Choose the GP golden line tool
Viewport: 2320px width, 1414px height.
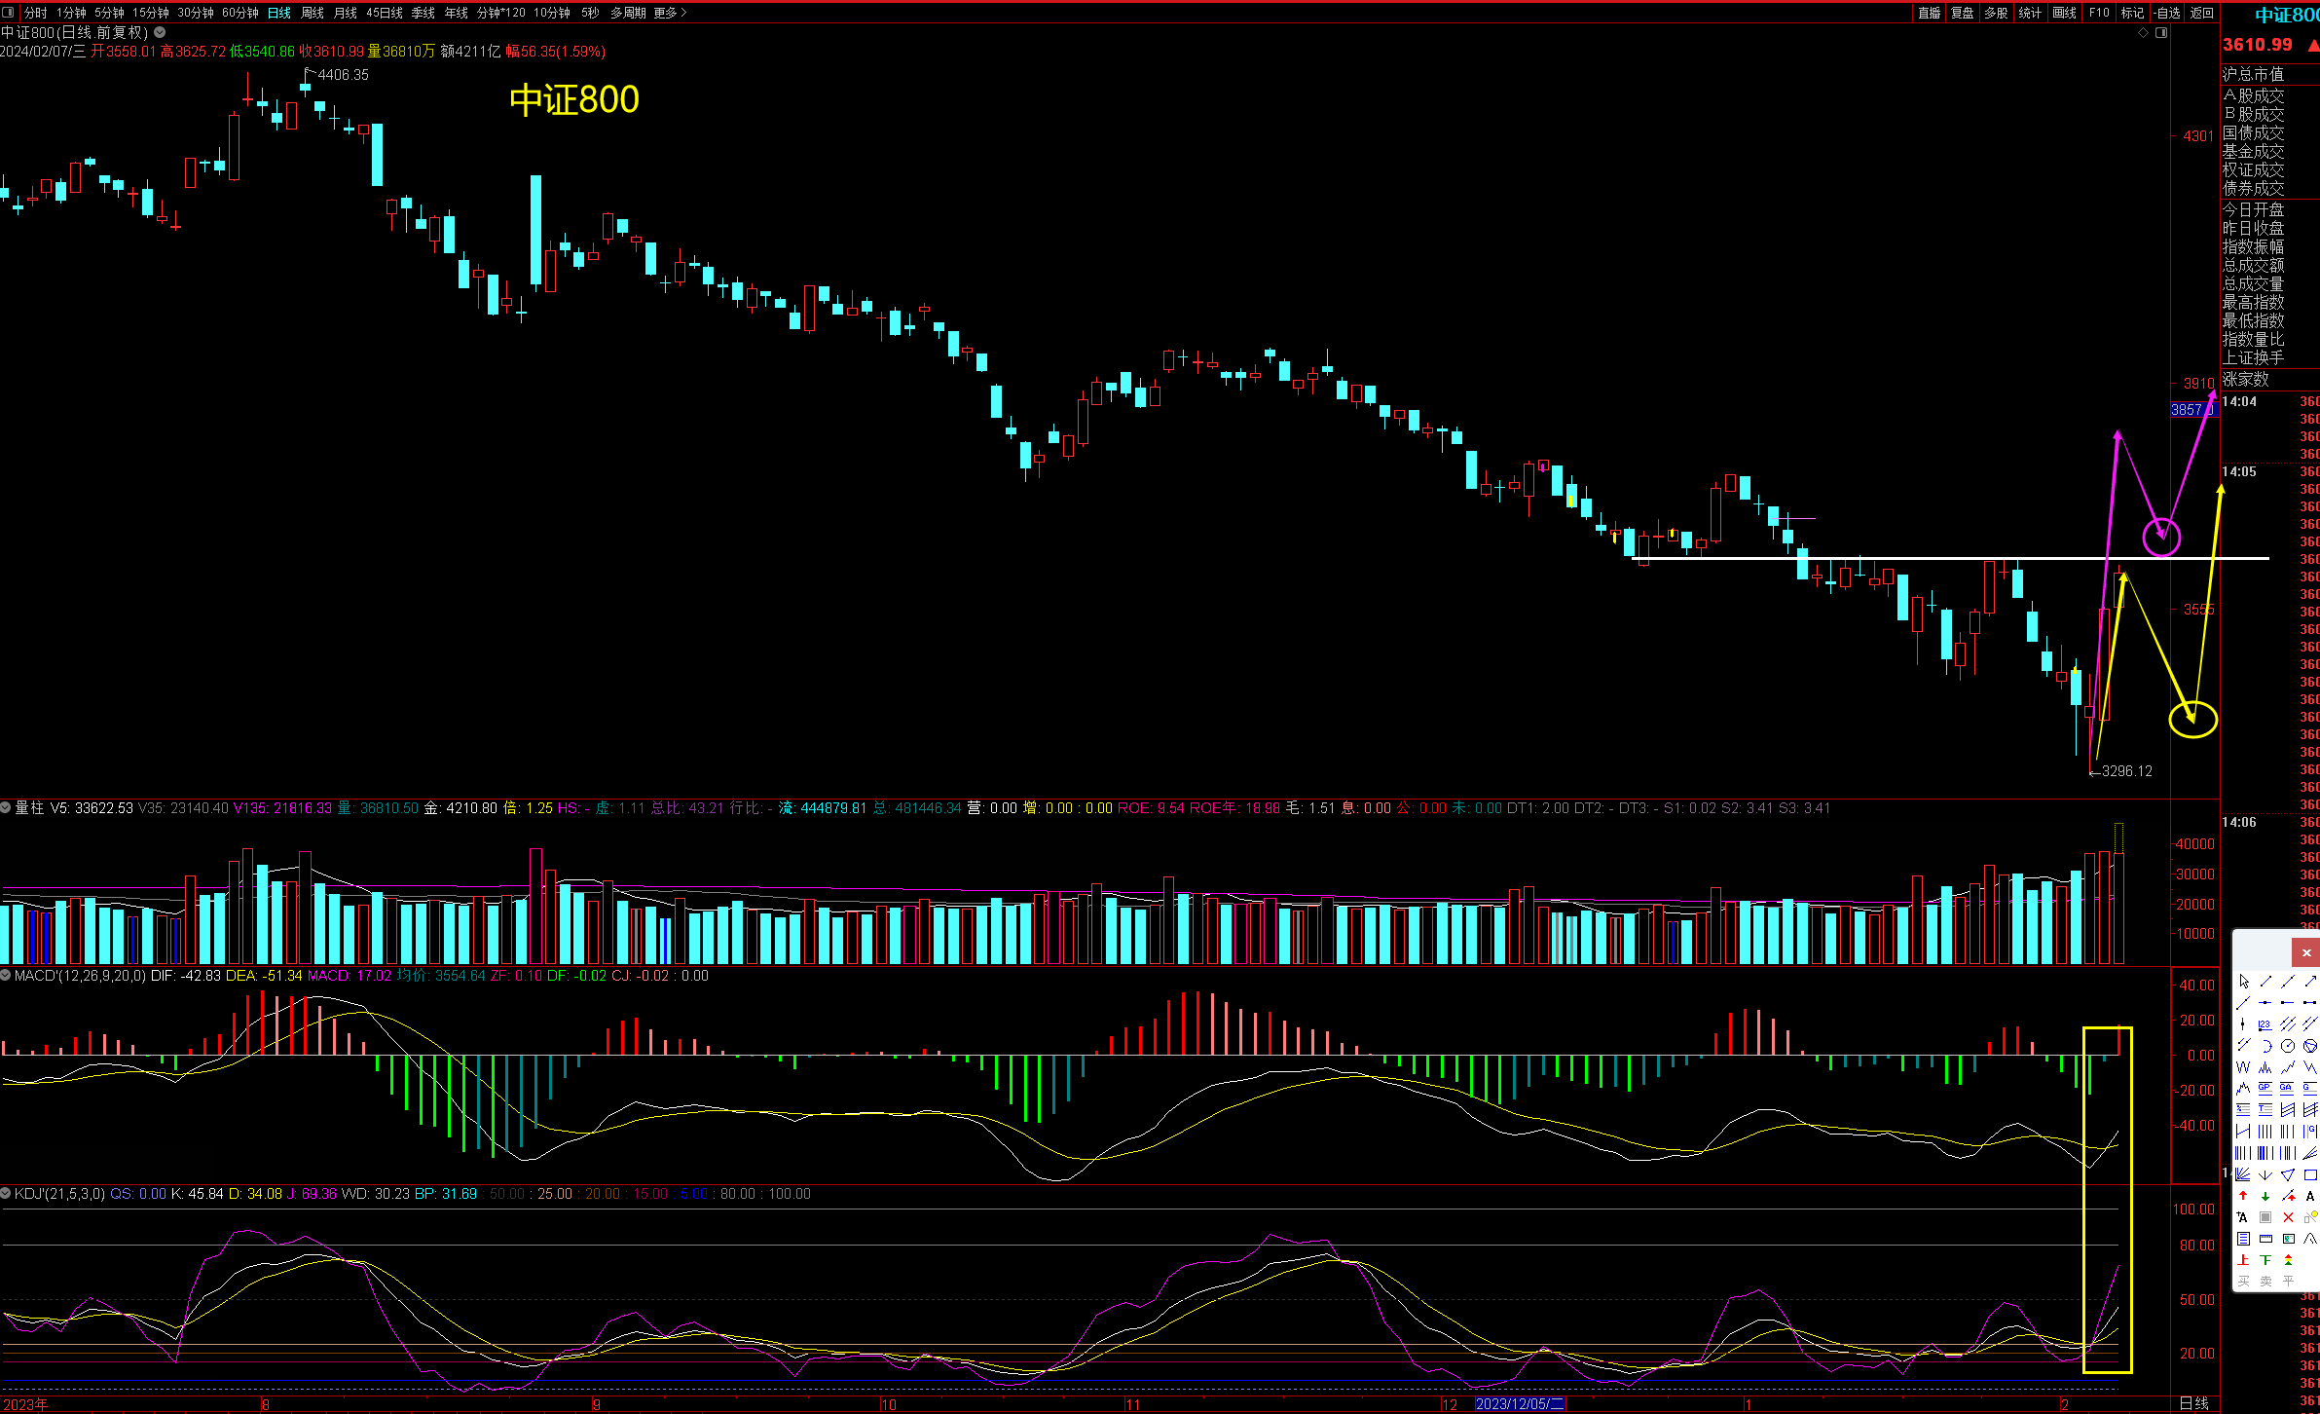[x=2265, y=1089]
